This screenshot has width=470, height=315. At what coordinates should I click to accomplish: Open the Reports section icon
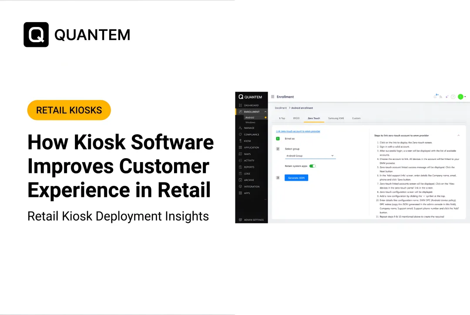[240, 167]
